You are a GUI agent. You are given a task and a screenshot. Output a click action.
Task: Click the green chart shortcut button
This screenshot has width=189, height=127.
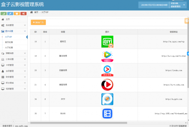pyautogui.click(x=4, y=13)
